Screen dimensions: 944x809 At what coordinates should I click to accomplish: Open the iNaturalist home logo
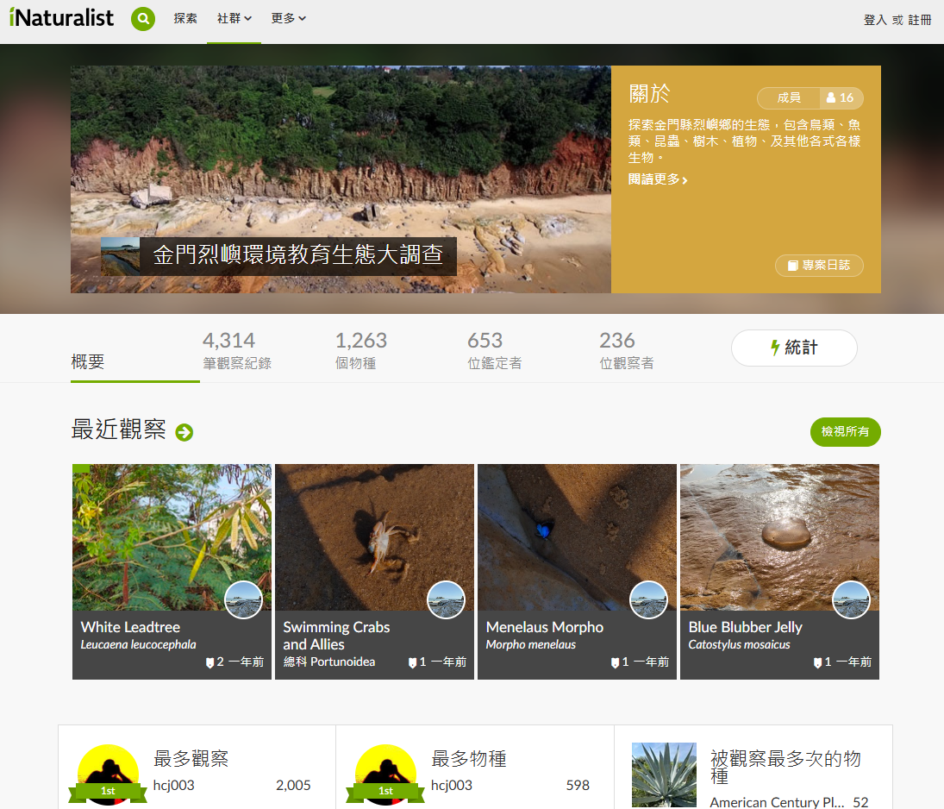[x=61, y=18]
